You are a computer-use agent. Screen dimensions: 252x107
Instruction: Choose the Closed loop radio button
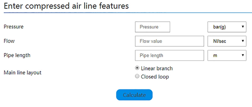pyautogui.click(x=137, y=76)
